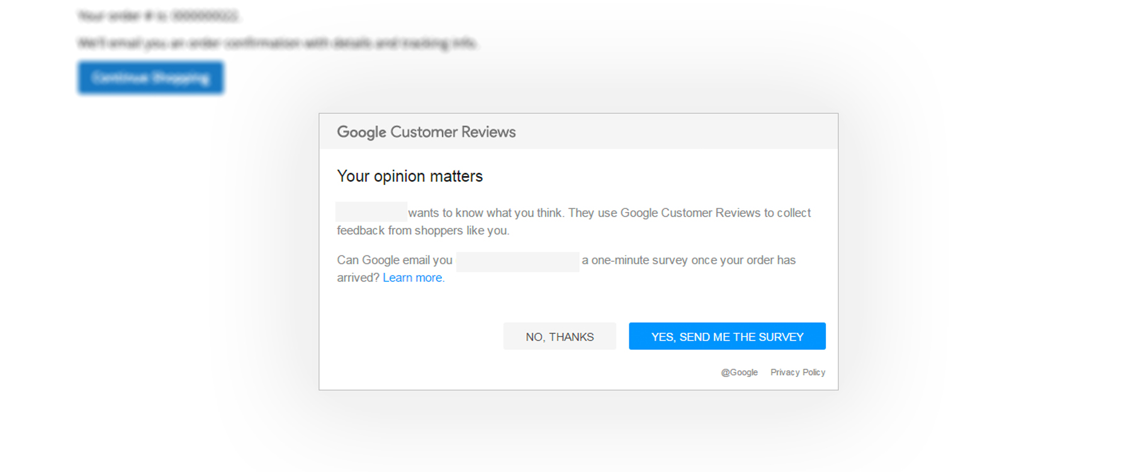Click the text wants to know what you think
Viewport: 1133px width, 472px height.
pos(485,213)
